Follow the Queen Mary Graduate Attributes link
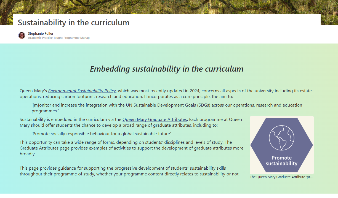 click(155, 120)
